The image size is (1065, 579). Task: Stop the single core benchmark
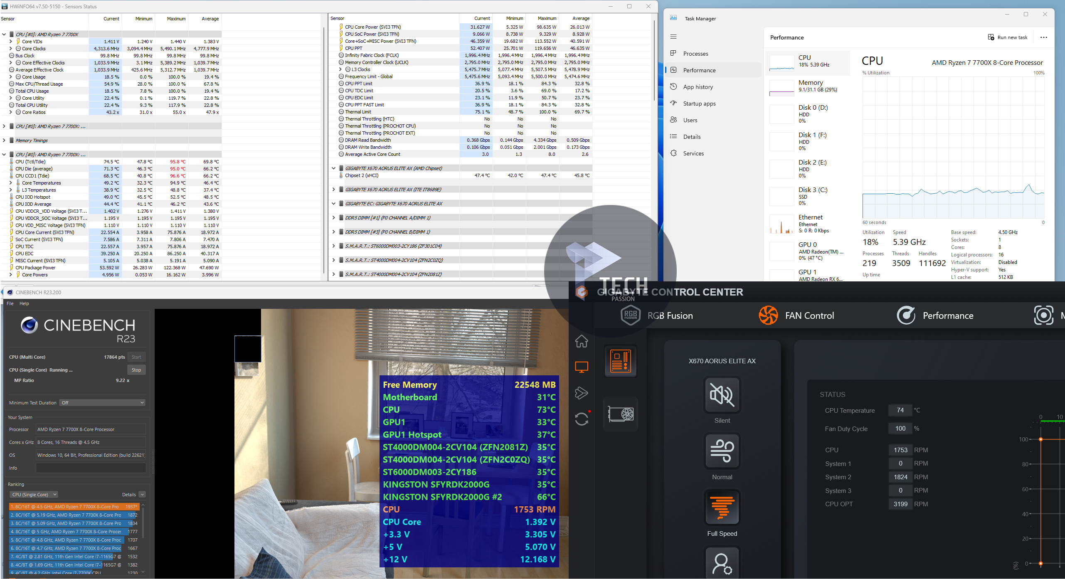136,370
